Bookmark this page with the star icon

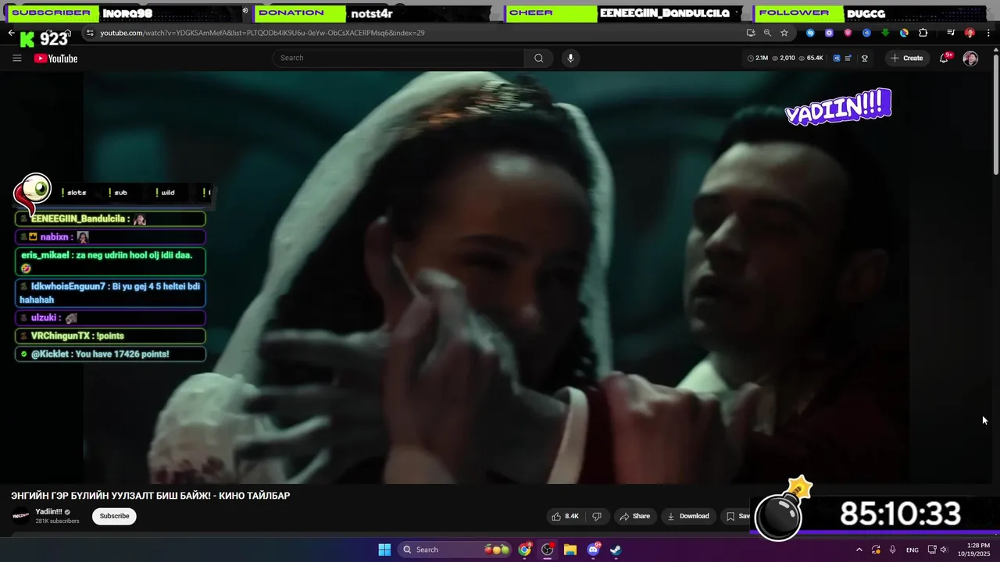pos(784,33)
